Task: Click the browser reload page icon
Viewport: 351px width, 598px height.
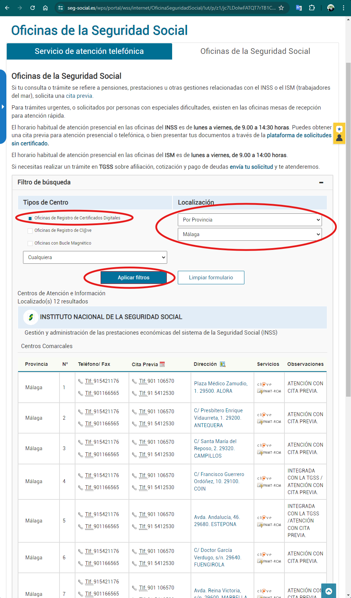Action: [33, 8]
